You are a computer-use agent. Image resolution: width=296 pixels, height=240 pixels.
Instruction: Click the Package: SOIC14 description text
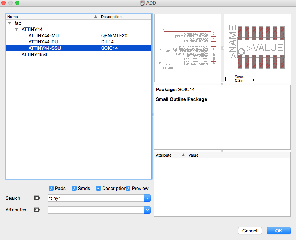175,89
